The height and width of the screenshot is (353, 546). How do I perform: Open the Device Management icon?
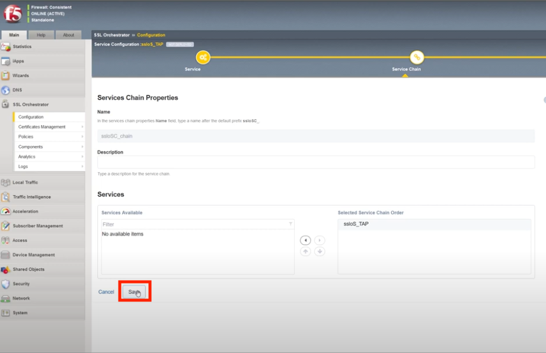pos(5,255)
